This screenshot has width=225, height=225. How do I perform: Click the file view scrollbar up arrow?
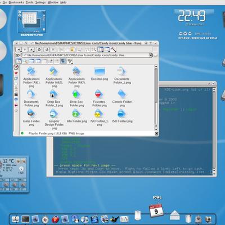click(x=156, y=66)
